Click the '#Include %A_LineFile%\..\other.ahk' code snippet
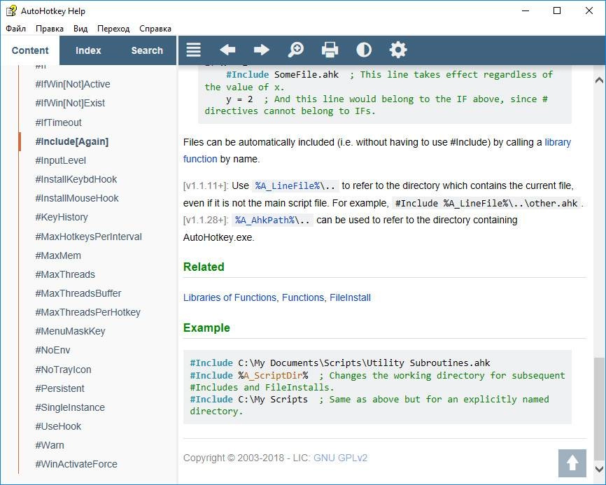606x485 pixels. tap(486, 203)
